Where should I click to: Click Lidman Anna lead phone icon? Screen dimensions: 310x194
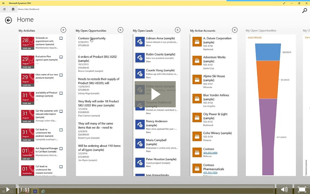pos(140,42)
